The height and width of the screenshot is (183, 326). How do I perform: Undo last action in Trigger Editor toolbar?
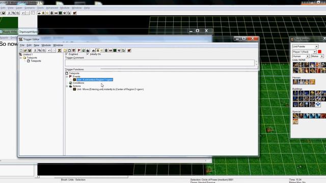pyautogui.click(x=49, y=50)
